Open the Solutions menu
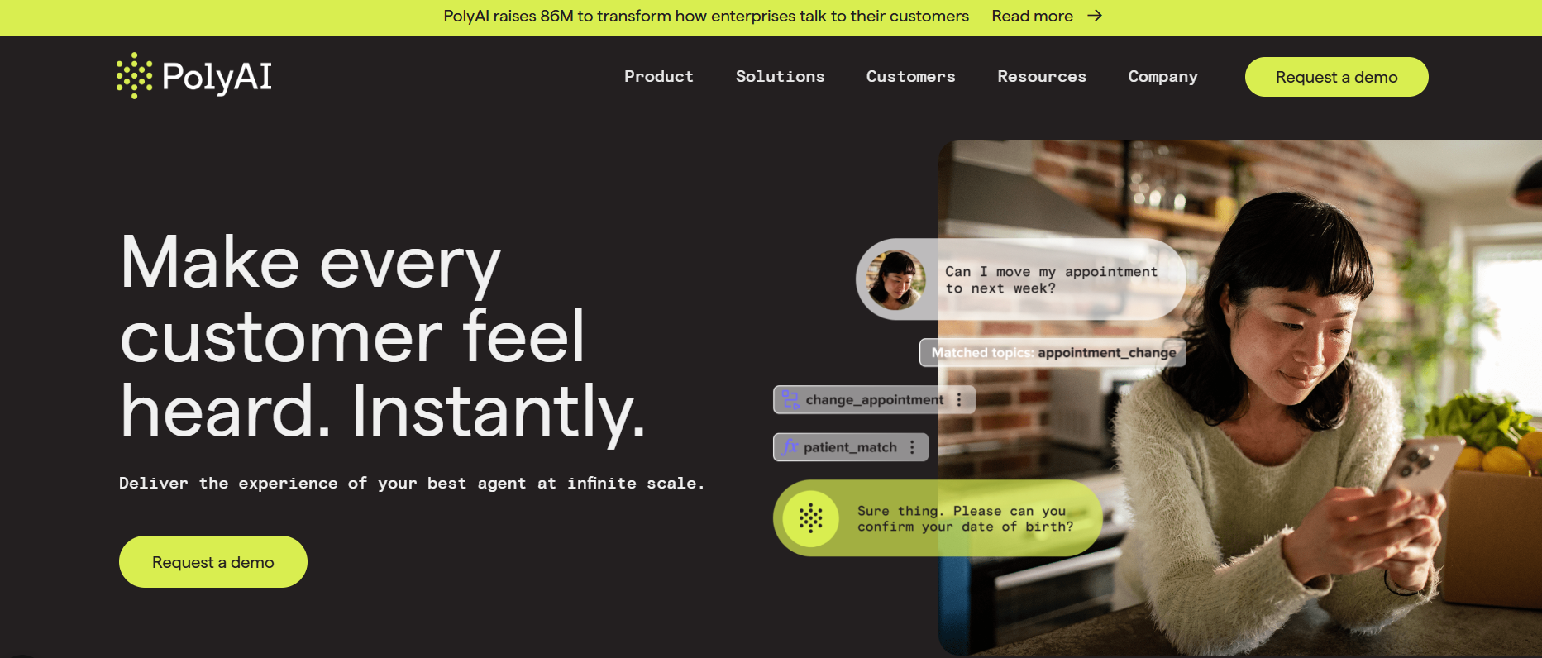This screenshot has height=658, width=1542. click(780, 76)
